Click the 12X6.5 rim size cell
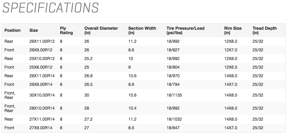 pos(231,67)
